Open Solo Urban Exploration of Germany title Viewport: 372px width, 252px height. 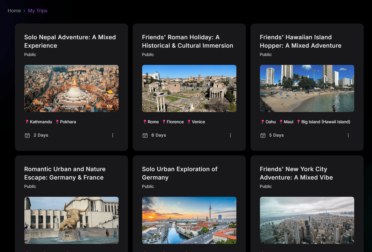pos(180,173)
